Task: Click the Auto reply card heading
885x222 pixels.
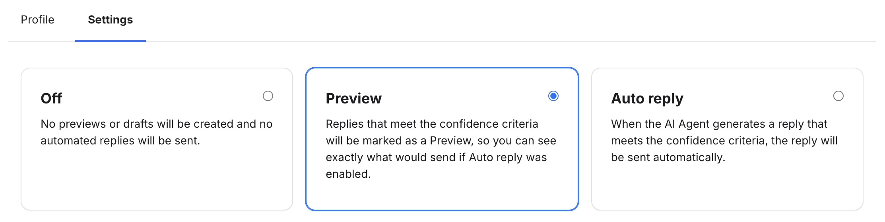Action: (x=647, y=98)
